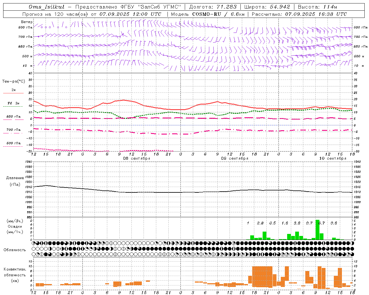Click the 08 сентября date label
The height and width of the screenshot is (295, 369).
137,158
